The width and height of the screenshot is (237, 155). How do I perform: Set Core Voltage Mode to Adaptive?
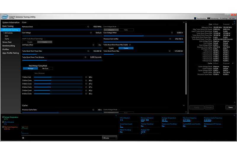111,30
